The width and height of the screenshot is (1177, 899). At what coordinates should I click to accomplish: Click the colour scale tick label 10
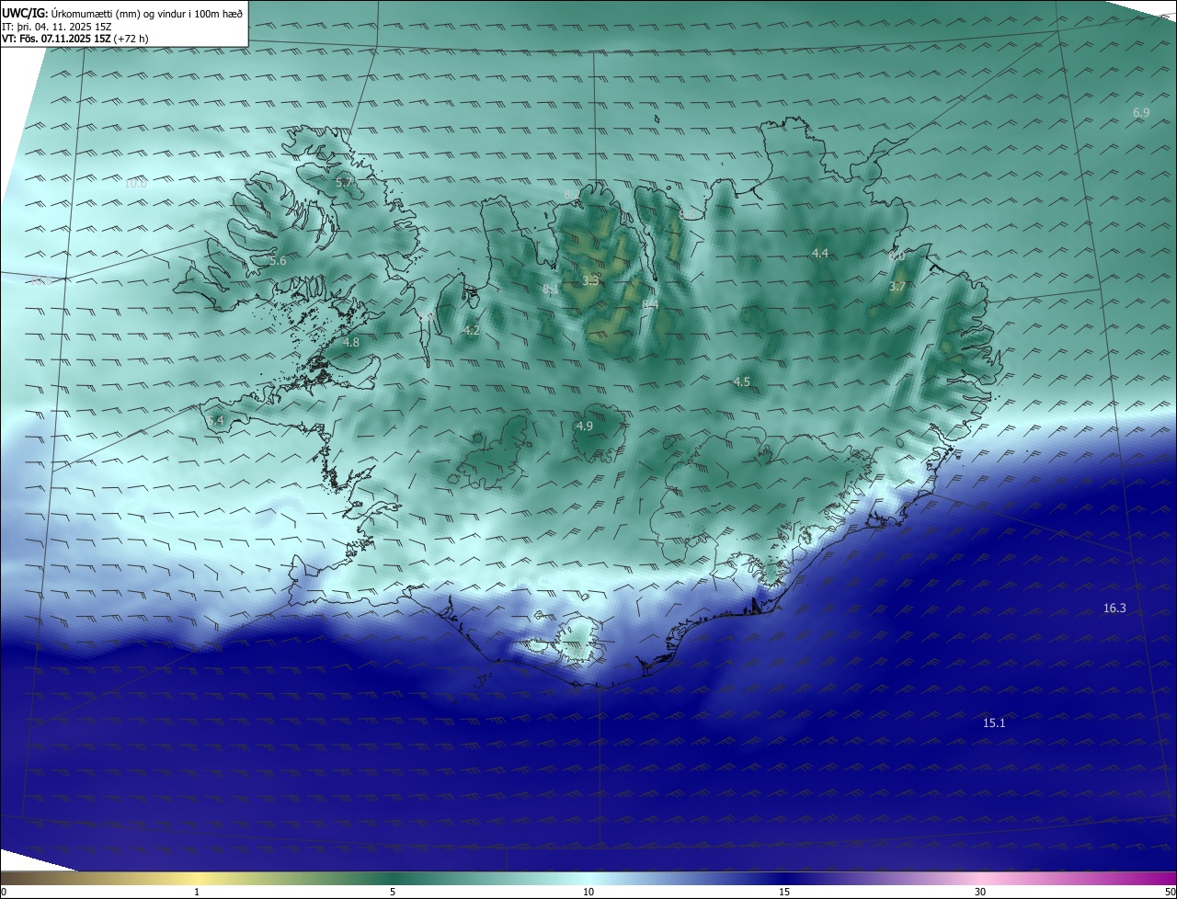[588, 892]
